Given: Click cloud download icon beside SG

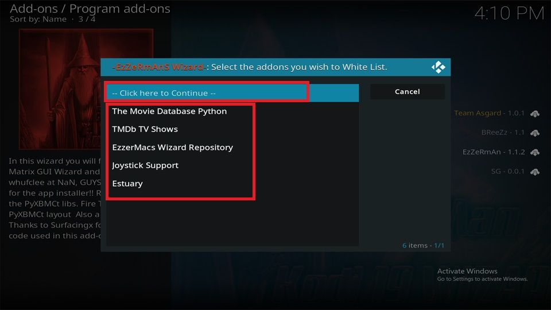Looking at the screenshot, I should [535, 172].
